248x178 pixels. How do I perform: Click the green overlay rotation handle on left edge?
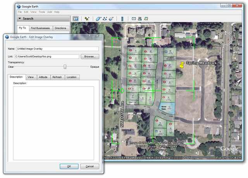[122, 90]
